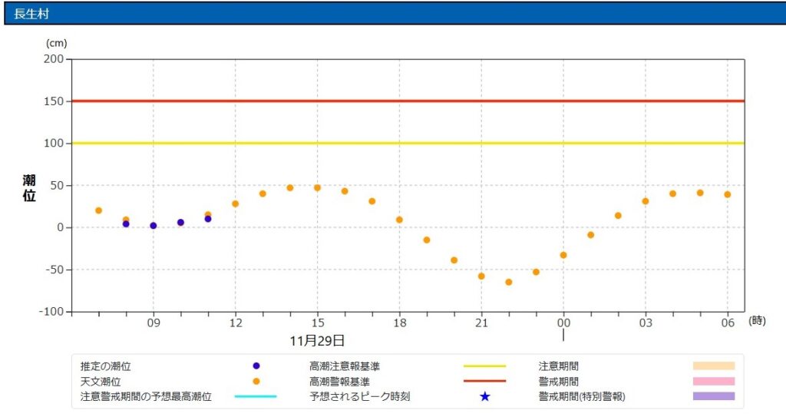Click the 長生村 title in the blue header

31,14
